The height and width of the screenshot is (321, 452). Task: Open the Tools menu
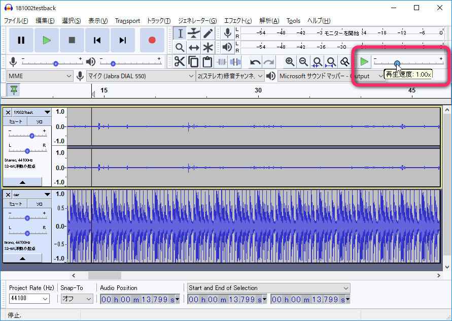(x=293, y=21)
